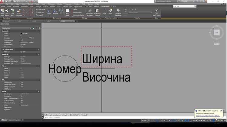The image size is (227, 127).
Task: Click Show All constraints button
Action: pos(40,12)
